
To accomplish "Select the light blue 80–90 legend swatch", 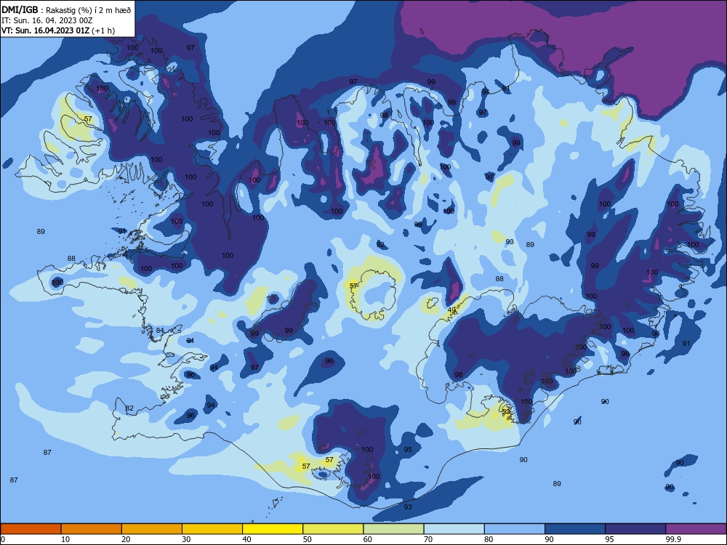I will (514, 529).
